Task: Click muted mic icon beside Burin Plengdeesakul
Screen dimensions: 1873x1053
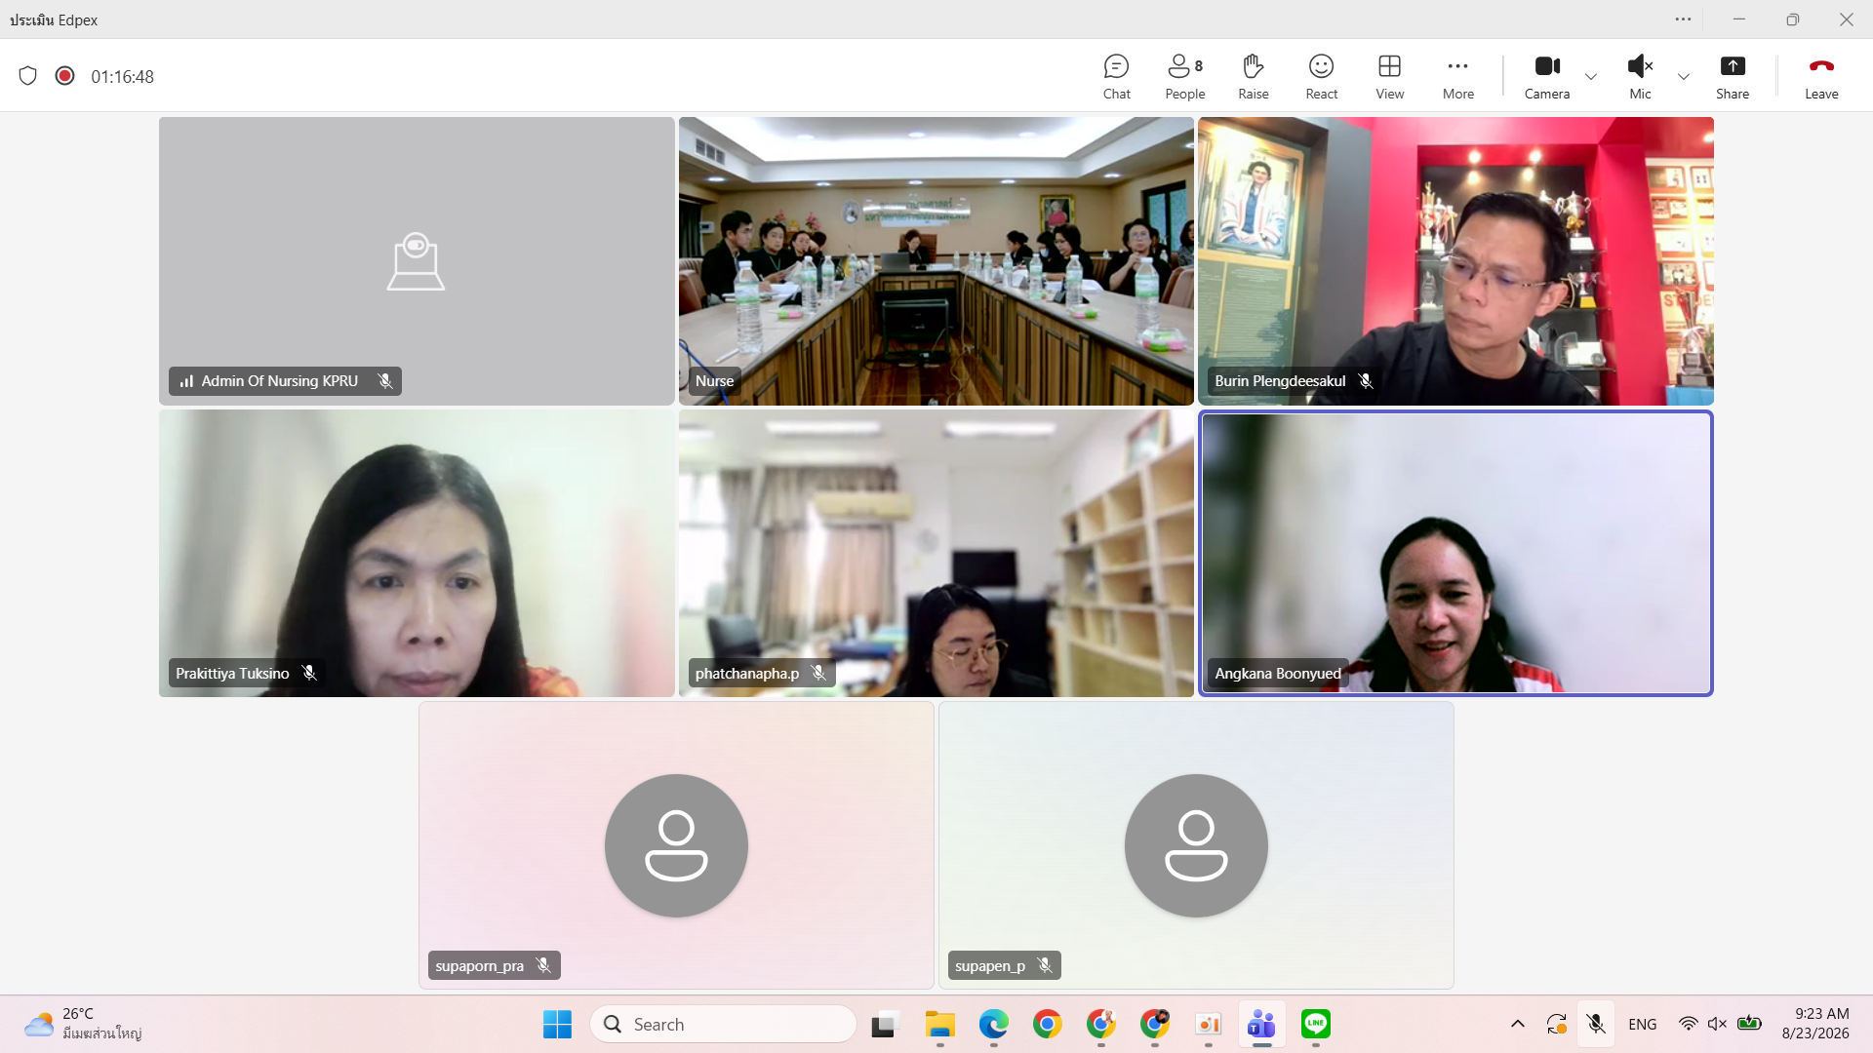Action: [1366, 381]
